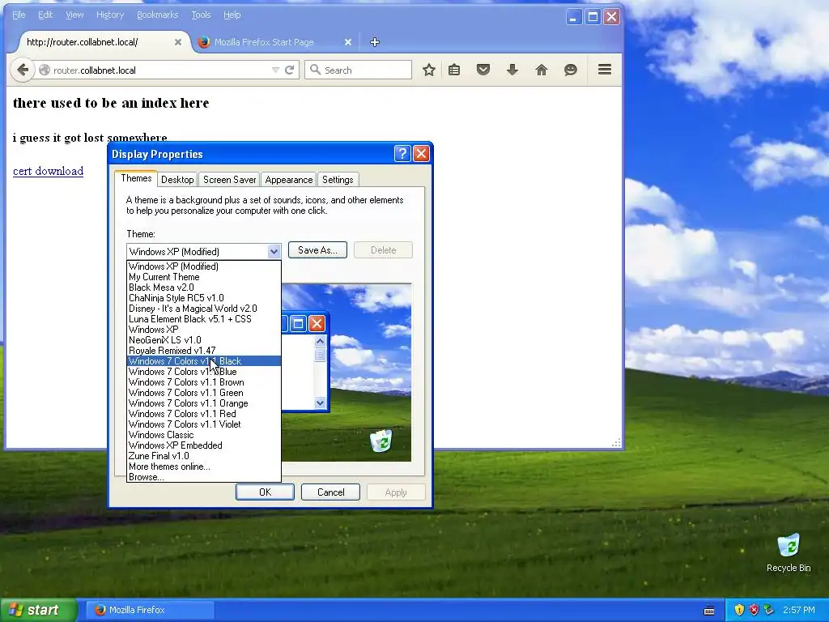Select the Themes tab
This screenshot has height=622, width=829.
coord(136,178)
